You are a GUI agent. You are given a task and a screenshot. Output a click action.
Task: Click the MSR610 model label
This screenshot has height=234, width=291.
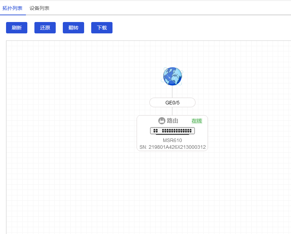click(x=172, y=140)
